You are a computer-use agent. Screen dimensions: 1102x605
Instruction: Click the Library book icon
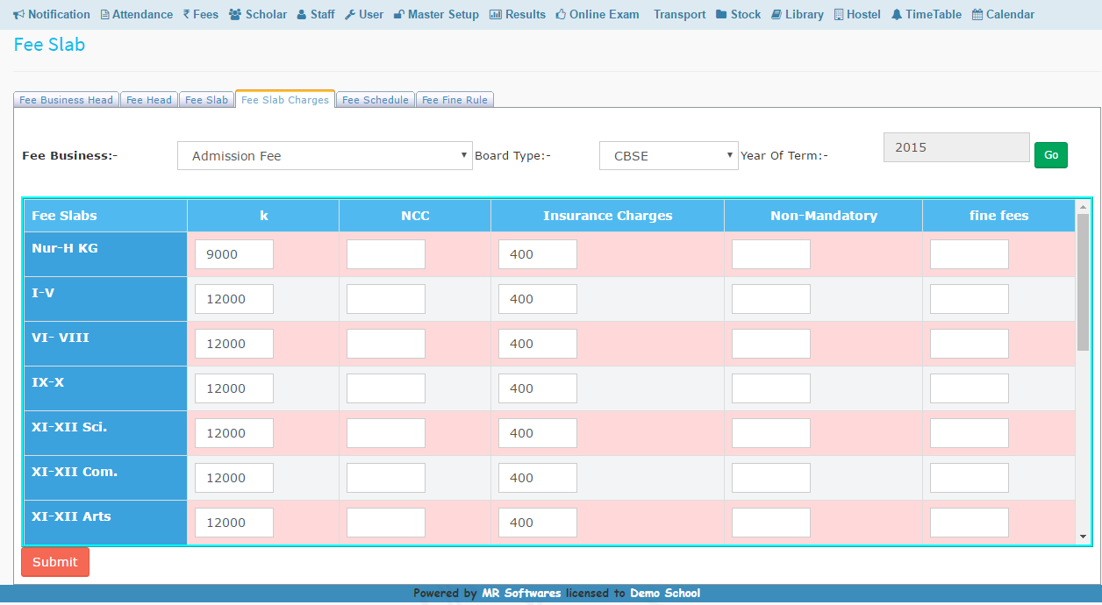point(776,15)
